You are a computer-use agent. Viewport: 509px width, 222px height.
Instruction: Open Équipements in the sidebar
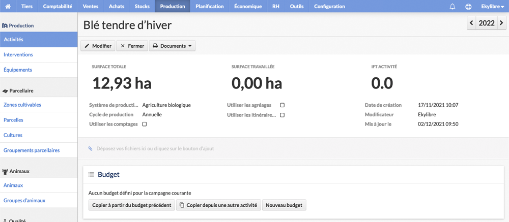[39, 70]
